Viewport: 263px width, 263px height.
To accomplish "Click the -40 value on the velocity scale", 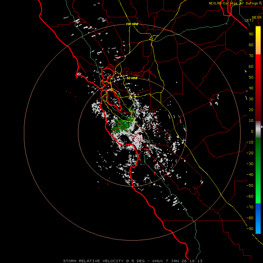I will click(250, 175).
